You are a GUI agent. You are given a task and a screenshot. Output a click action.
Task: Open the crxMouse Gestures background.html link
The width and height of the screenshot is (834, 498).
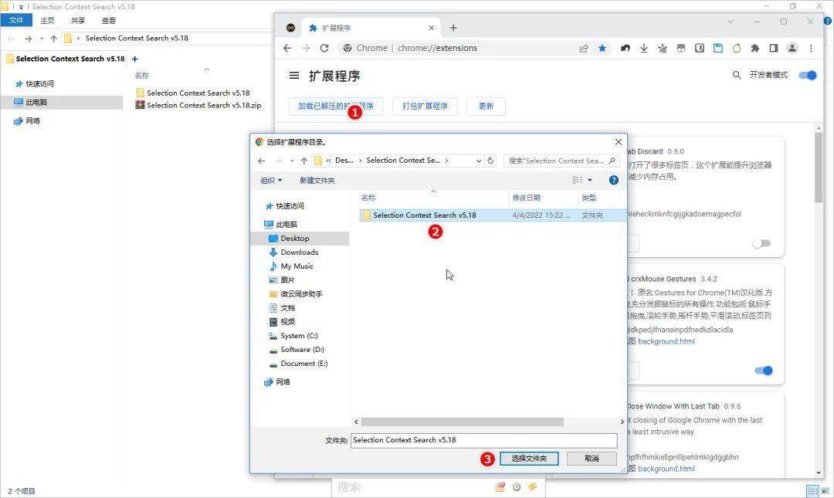[666, 341]
